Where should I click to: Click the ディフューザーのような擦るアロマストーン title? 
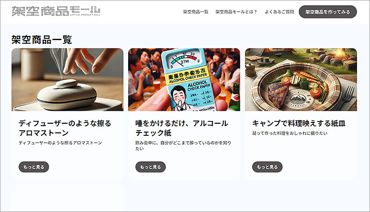[x=65, y=128]
